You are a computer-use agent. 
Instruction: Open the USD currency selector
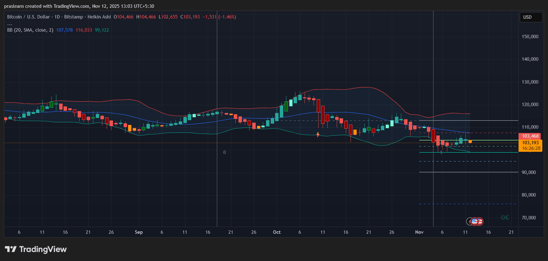click(x=530, y=17)
